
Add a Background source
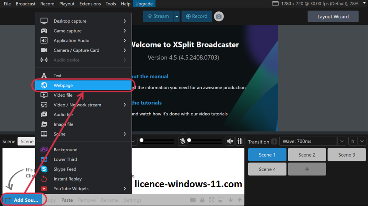tap(65, 150)
